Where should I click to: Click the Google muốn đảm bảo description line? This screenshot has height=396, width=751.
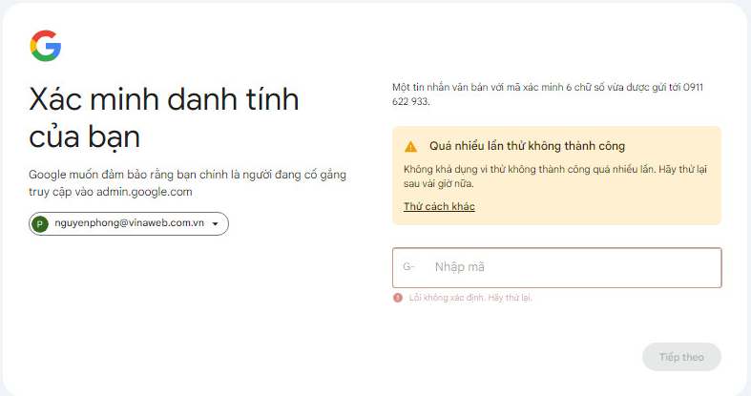click(x=187, y=175)
